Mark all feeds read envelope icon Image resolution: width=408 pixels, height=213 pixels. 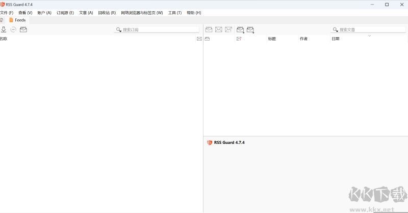click(23, 29)
